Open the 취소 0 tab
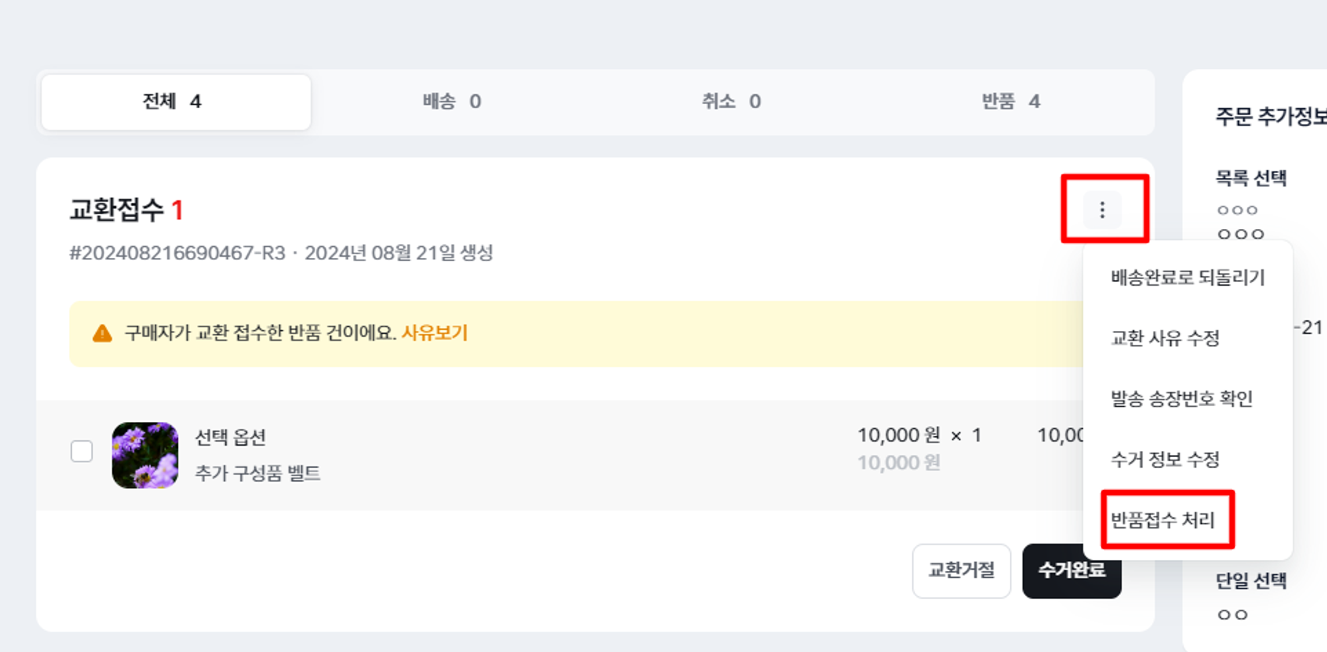1327x652 pixels. click(x=731, y=102)
